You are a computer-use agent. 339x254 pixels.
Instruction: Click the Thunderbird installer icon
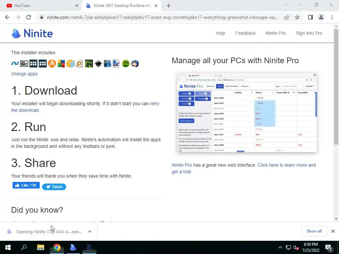135,63
